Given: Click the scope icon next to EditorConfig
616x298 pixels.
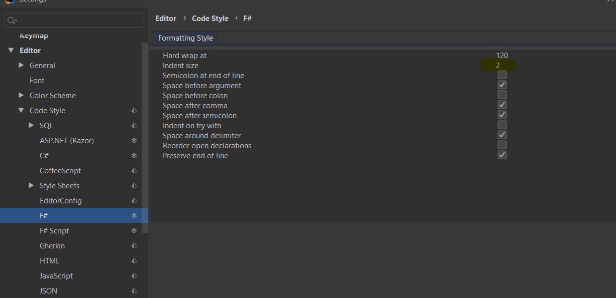Looking at the screenshot, I should [134, 201].
